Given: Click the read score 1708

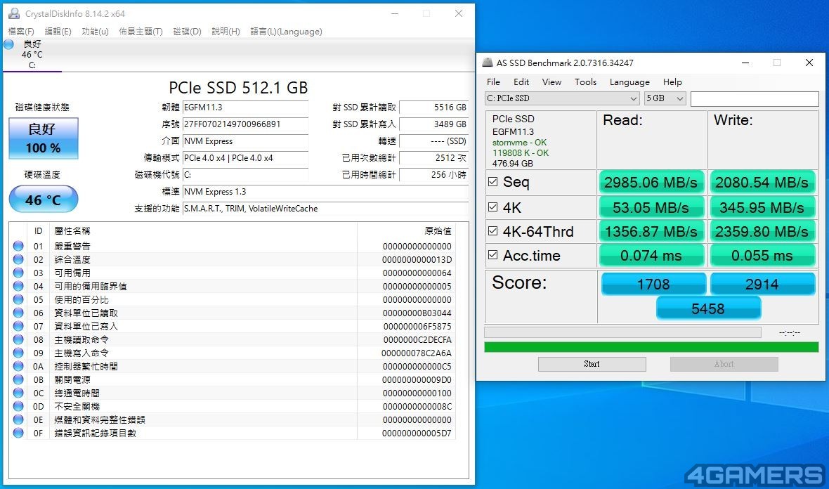Looking at the screenshot, I should coord(653,284).
